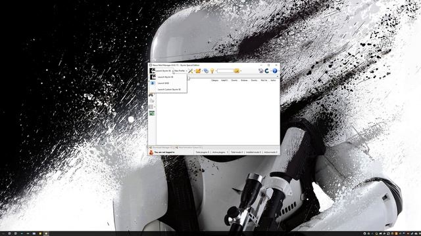Click the 'Active mods: 0' status entry
Viewport: 421px width, 236px height.
(x=270, y=152)
